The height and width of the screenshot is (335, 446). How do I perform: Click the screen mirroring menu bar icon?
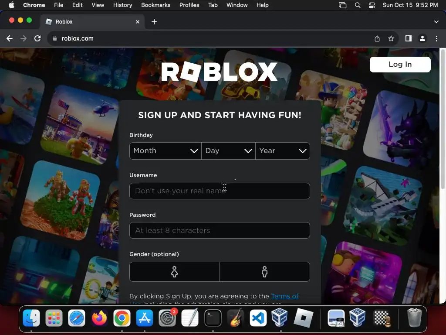342,5
